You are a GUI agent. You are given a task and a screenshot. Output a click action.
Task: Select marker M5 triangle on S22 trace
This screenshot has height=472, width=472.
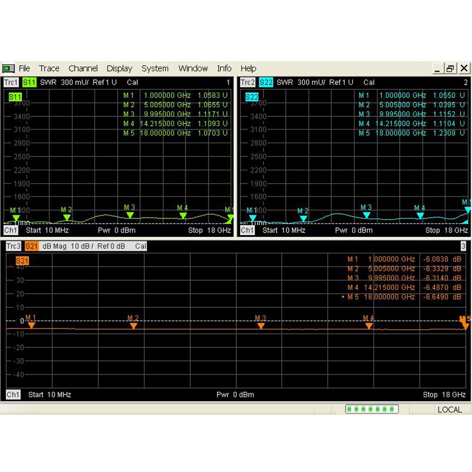coord(467,210)
